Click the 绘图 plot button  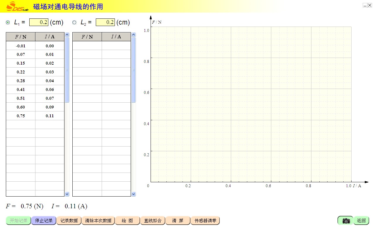tap(127, 221)
